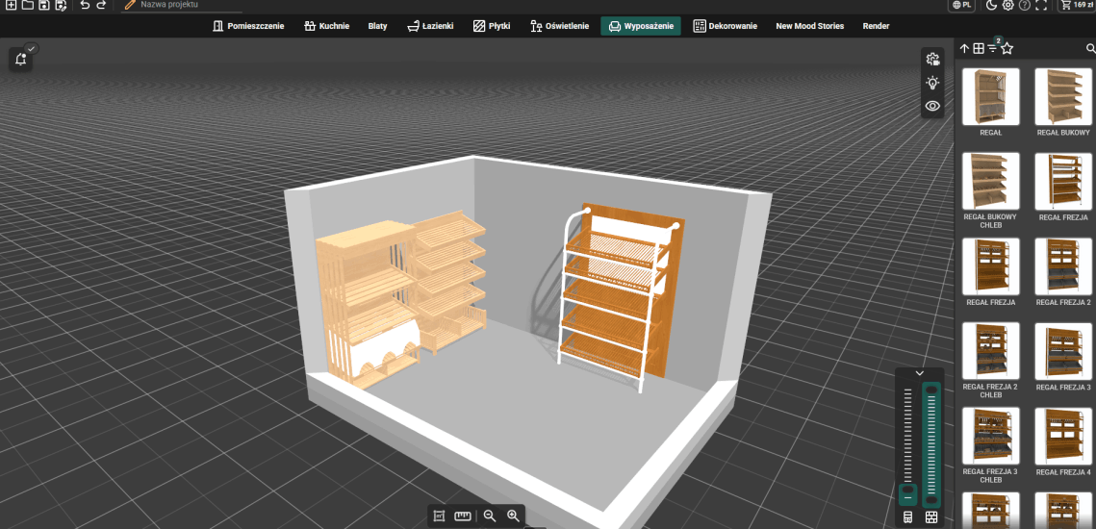Click the lightbulb lighting icon
This screenshot has width=1096, height=529.
[x=931, y=83]
